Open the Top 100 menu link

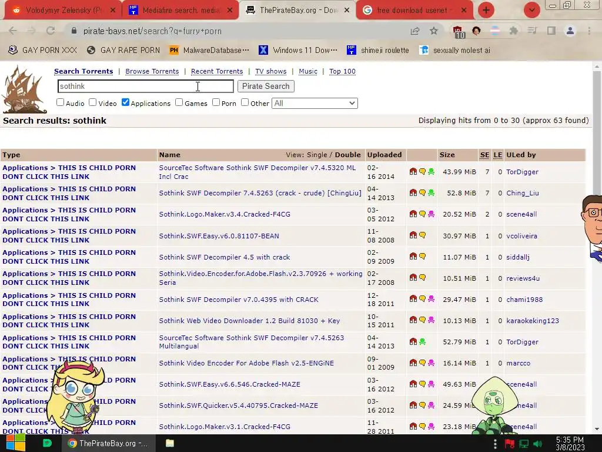343,71
